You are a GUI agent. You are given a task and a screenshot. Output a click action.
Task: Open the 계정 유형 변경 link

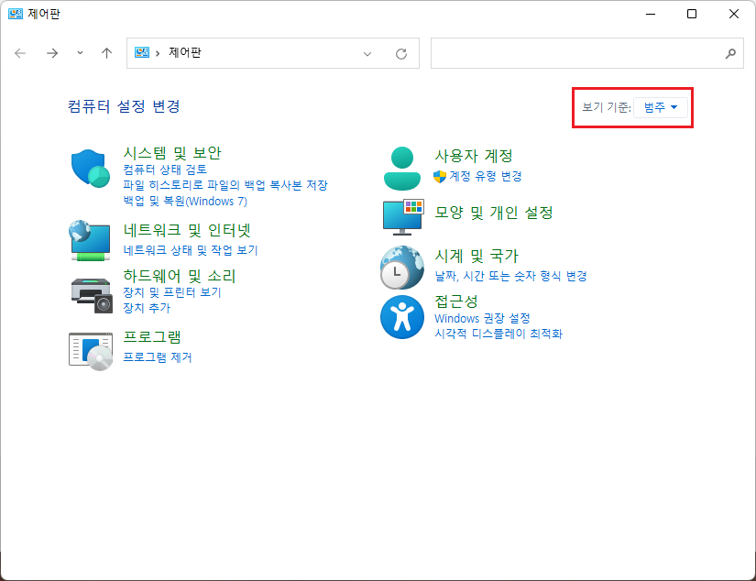click(x=486, y=176)
